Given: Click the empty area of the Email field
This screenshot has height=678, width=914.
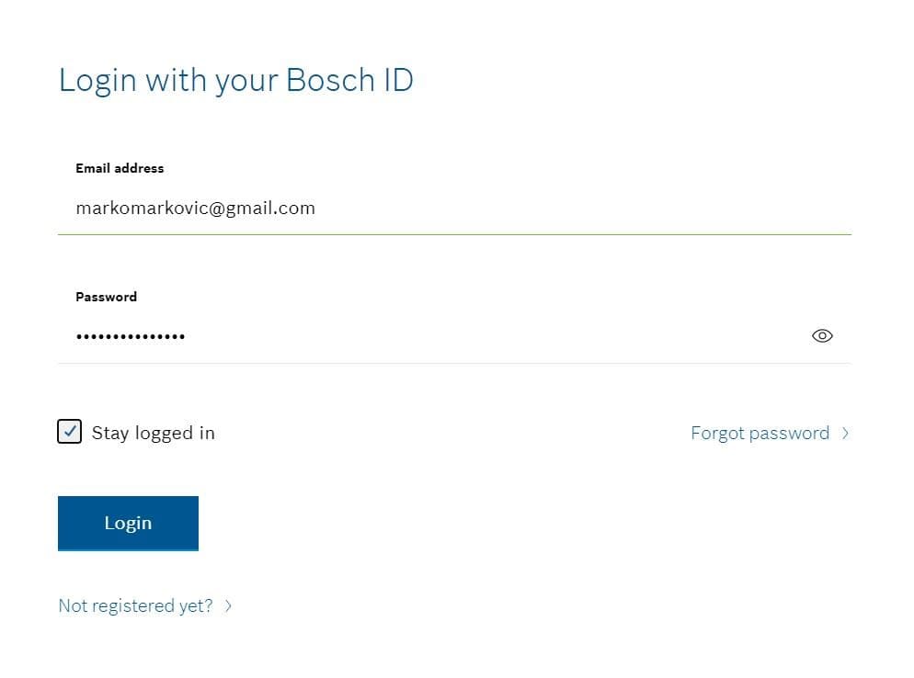Looking at the screenshot, I should (x=583, y=209).
